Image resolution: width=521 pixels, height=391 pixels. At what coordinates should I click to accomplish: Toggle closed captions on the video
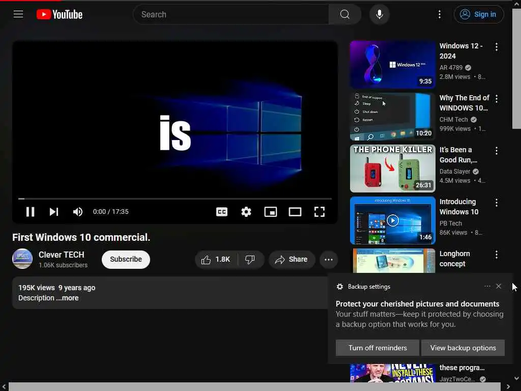(222, 212)
